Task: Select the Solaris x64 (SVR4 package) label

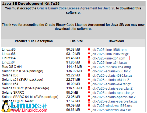Action: click(x=23, y=80)
